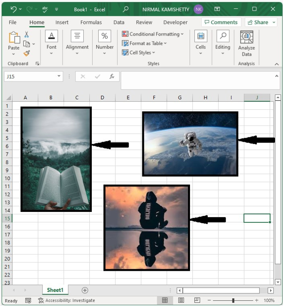Click the Select All corner triangle

[8, 97]
